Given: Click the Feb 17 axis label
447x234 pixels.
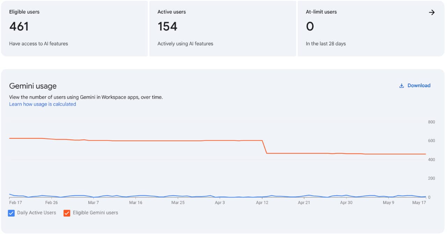Looking at the screenshot, I should tap(15, 202).
